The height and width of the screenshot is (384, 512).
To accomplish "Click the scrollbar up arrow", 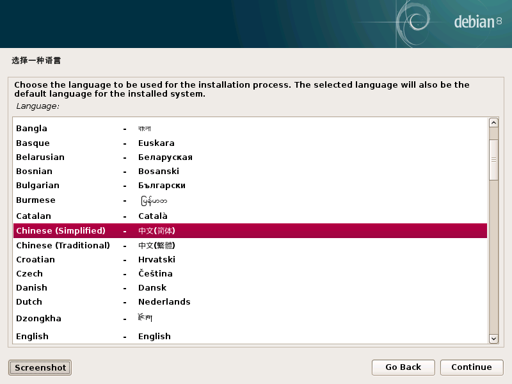I will tap(493, 123).
